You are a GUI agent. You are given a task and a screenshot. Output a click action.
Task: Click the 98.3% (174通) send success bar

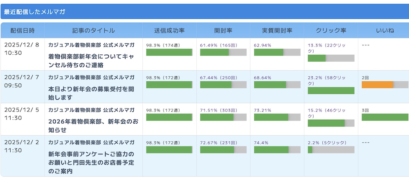coord(169,52)
